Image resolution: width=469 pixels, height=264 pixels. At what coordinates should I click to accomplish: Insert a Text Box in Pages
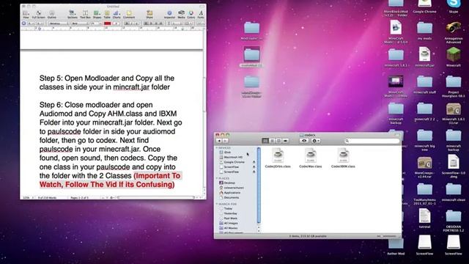(85, 14)
